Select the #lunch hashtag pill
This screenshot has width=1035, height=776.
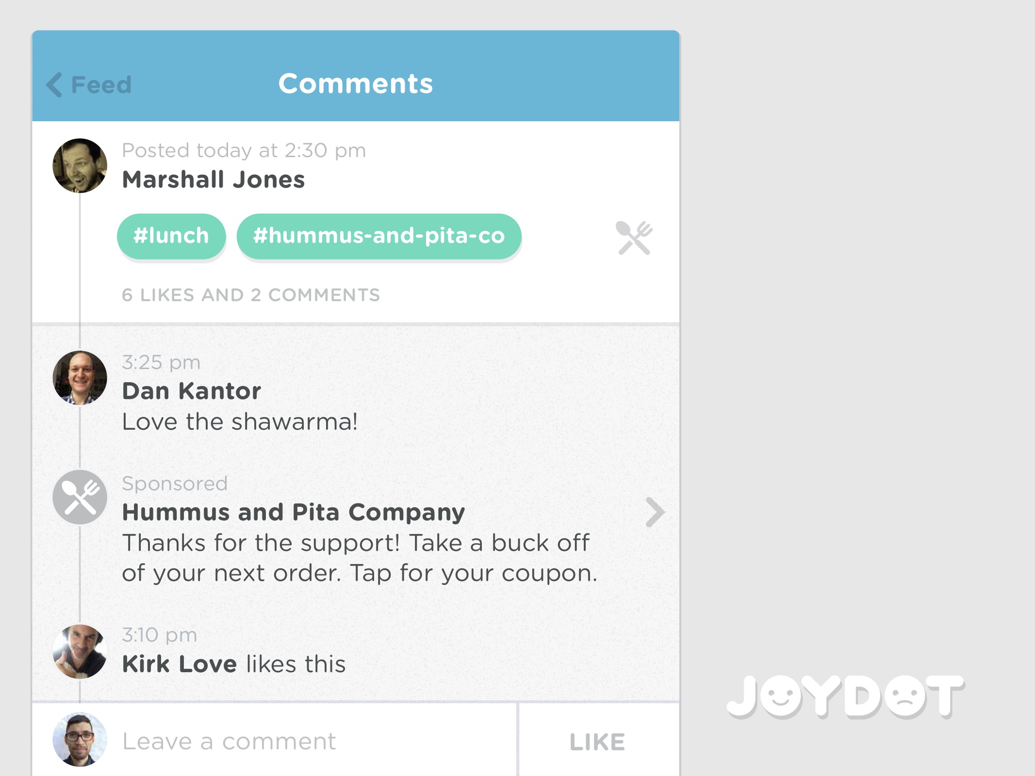click(171, 236)
